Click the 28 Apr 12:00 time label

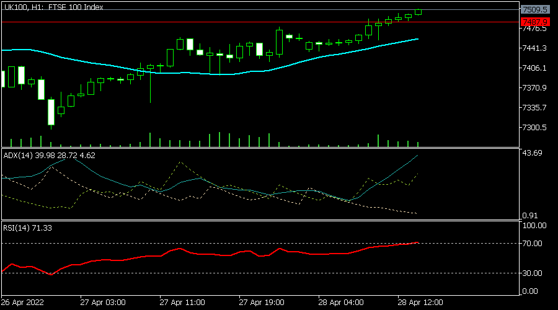point(420,303)
